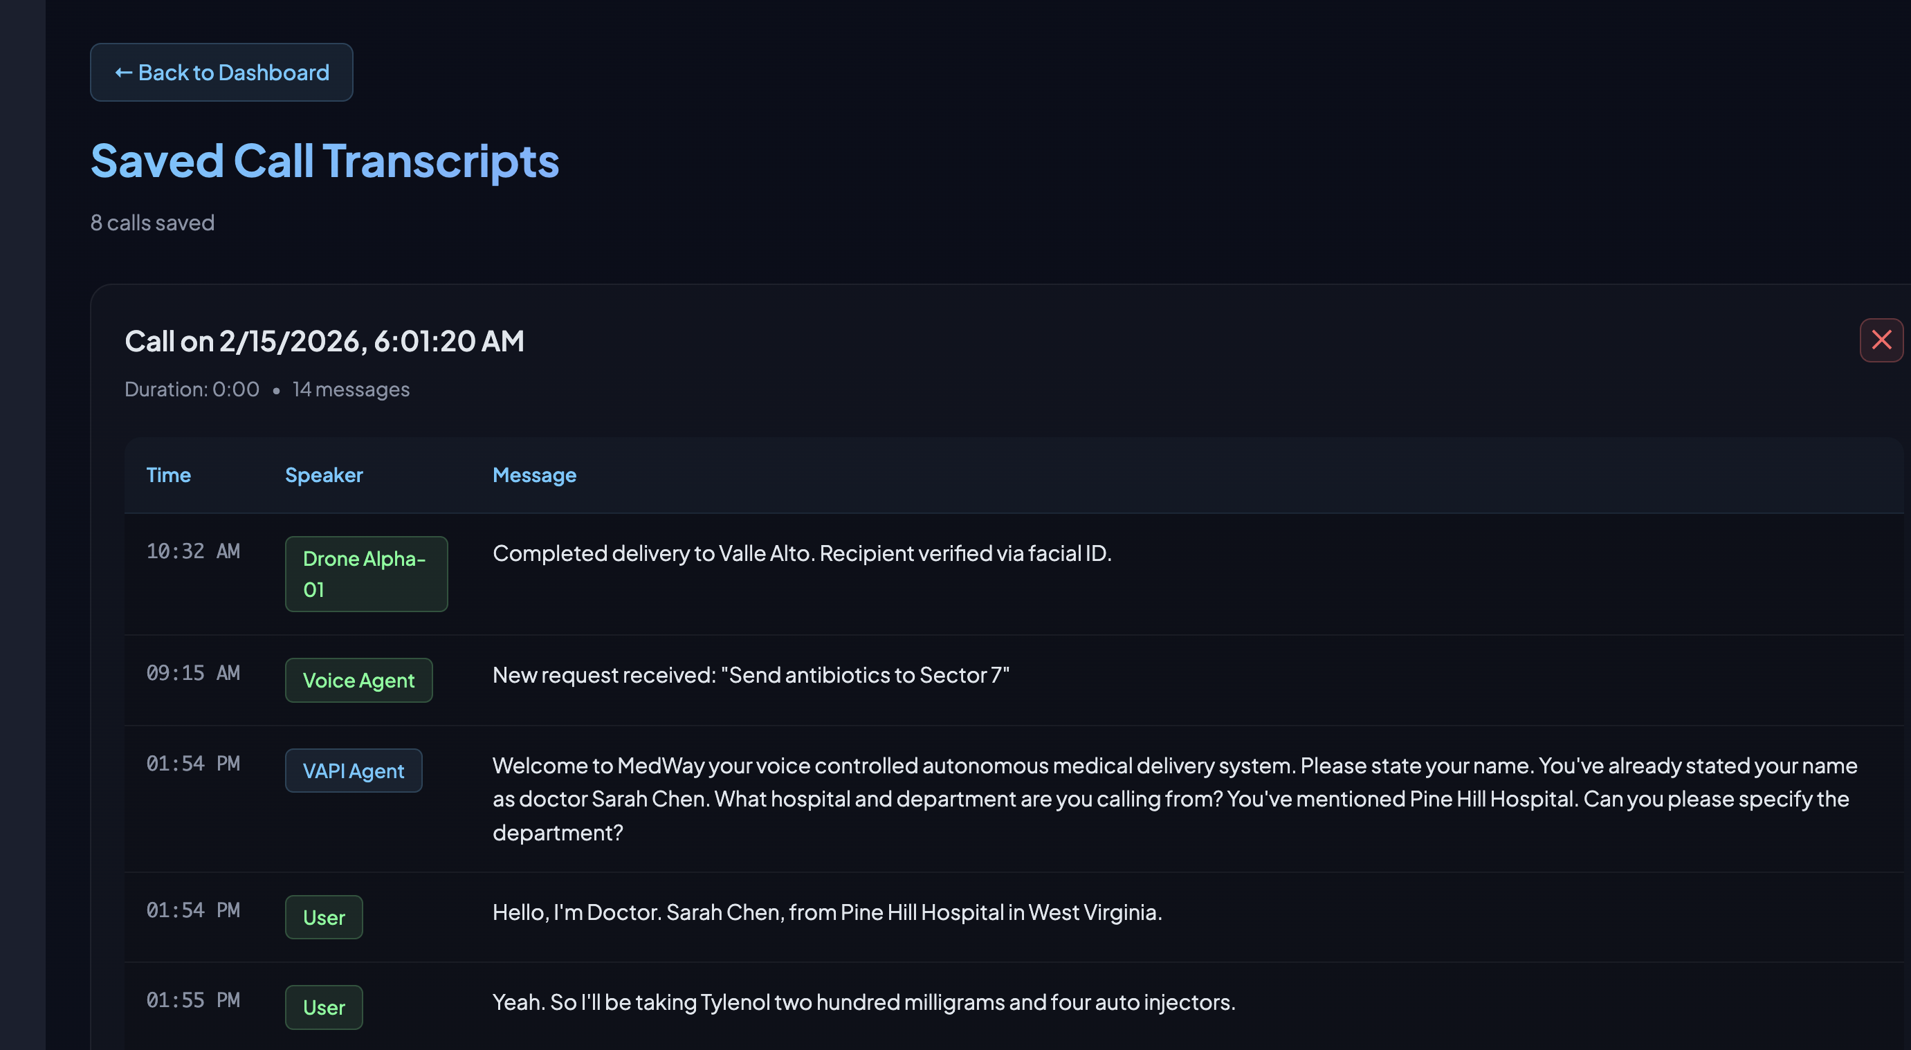1911x1050 pixels.
Task: Click the Pine Hill Hospital user message
Action: [x=826, y=912]
